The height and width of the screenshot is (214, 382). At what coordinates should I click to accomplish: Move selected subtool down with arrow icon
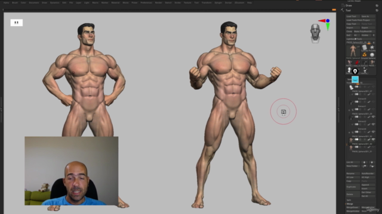tap(372, 162)
